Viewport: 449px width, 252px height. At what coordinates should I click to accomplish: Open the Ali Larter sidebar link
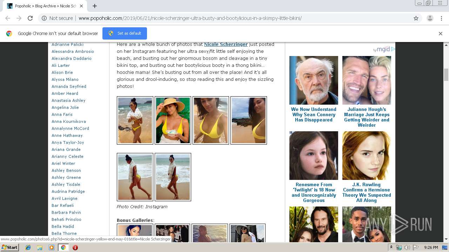pos(61,65)
